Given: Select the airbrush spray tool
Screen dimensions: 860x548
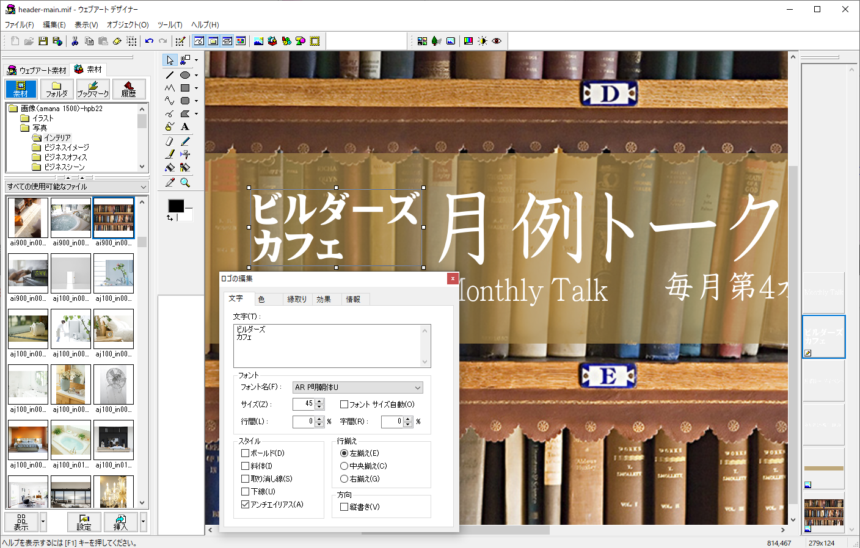Looking at the screenshot, I should pyautogui.click(x=185, y=154).
